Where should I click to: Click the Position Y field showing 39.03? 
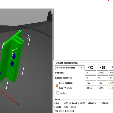coord(103,73)
